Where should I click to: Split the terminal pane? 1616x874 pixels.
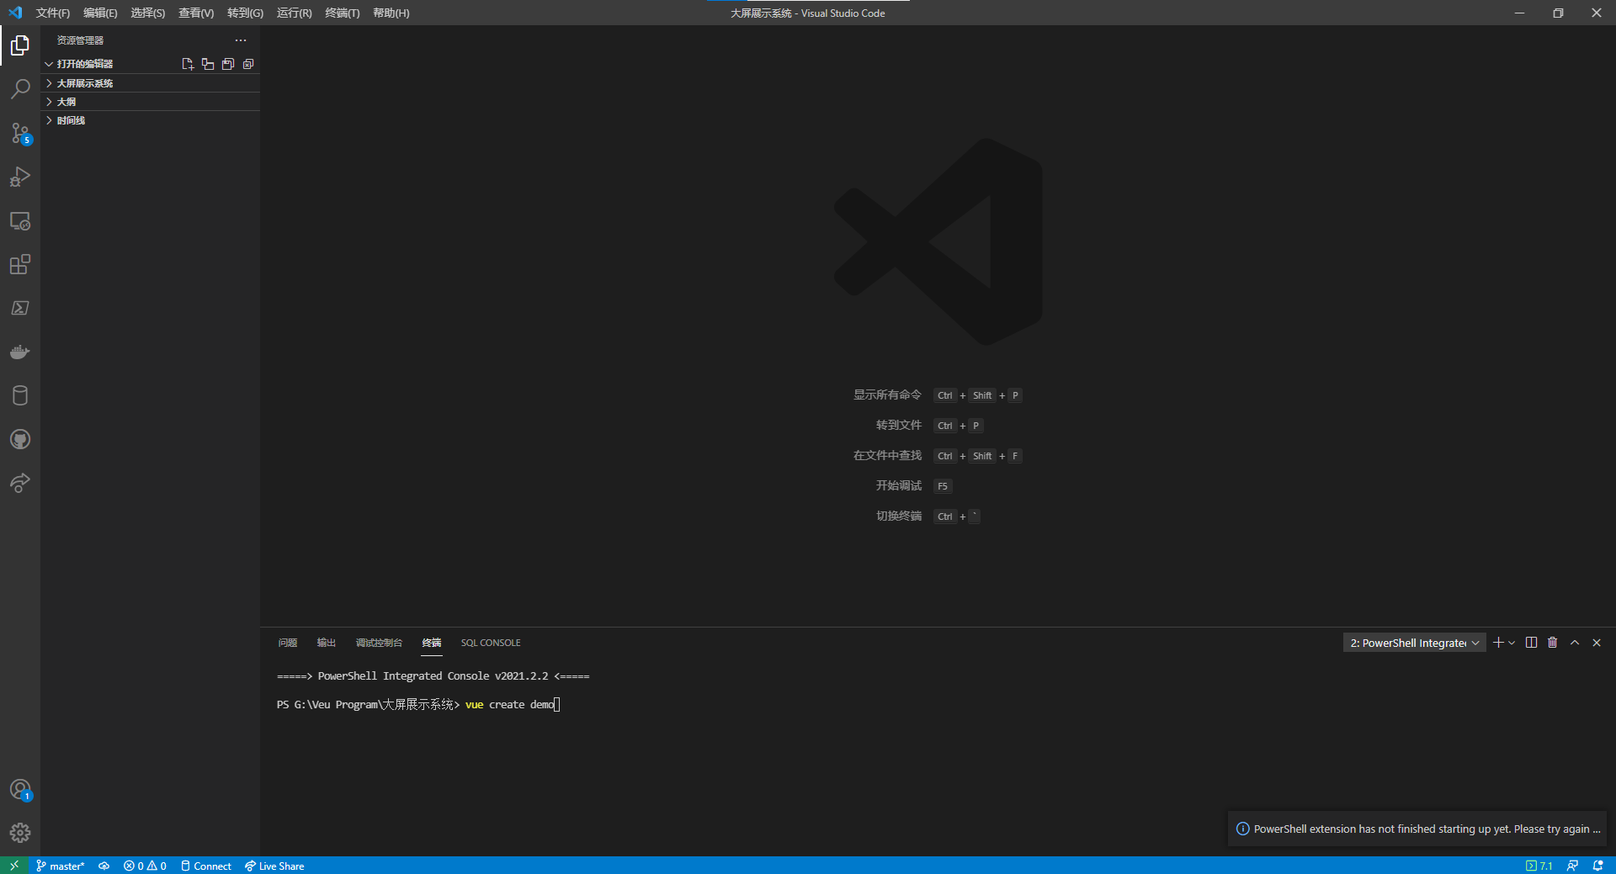[x=1531, y=643]
